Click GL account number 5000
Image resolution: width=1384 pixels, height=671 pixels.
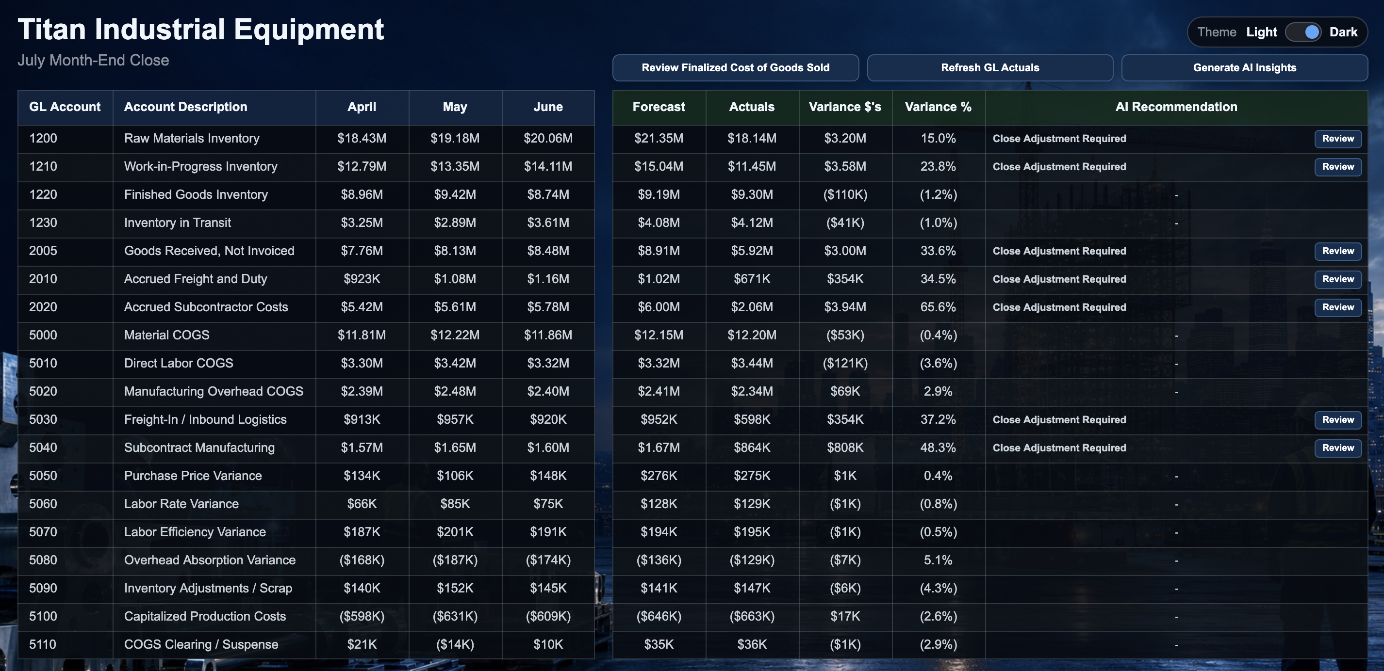coord(43,335)
